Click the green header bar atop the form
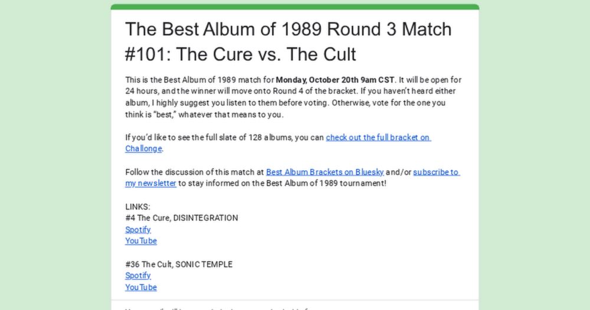 pos(295,6)
